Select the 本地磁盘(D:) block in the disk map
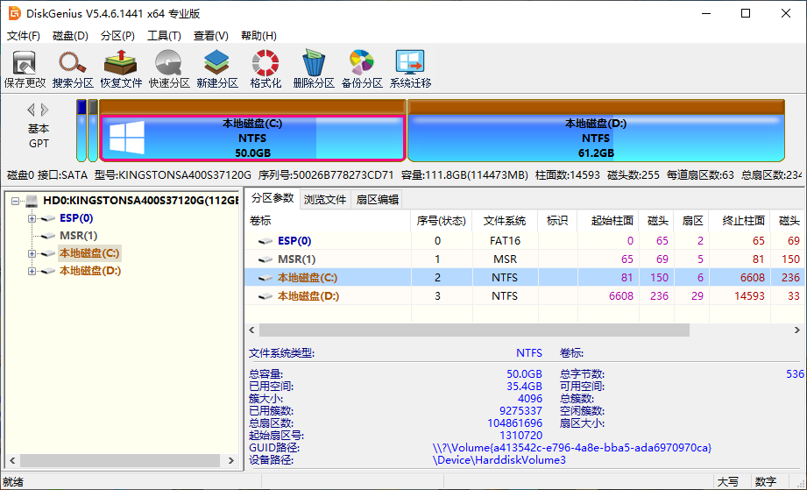This screenshot has height=490, width=807. 595,138
